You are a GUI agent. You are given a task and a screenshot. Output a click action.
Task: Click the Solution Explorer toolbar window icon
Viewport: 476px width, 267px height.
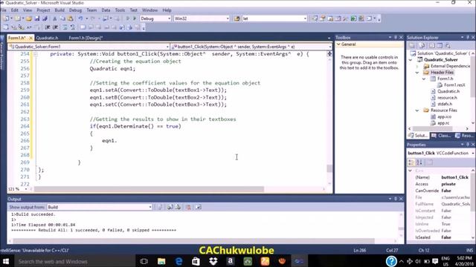(315, 19)
